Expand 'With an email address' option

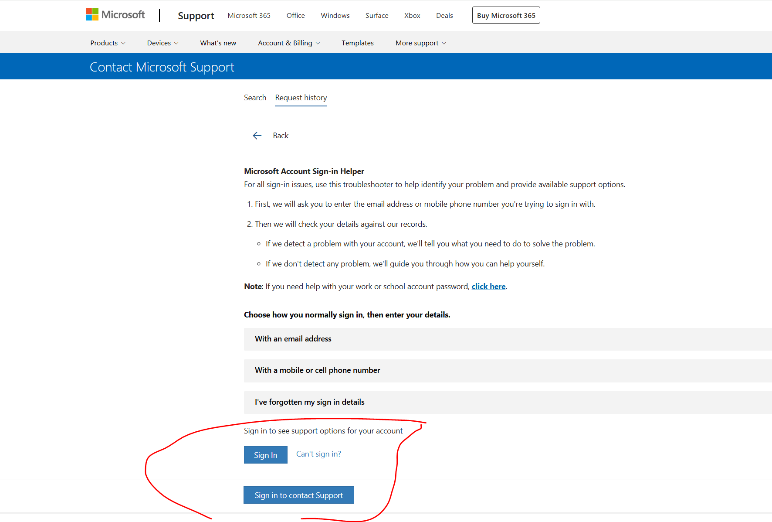(508, 339)
